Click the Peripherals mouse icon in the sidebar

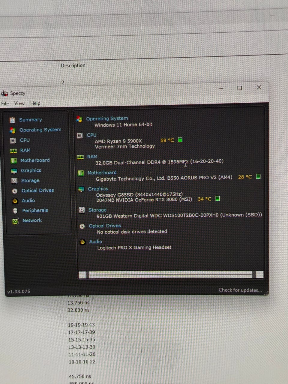pyautogui.click(x=15, y=211)
